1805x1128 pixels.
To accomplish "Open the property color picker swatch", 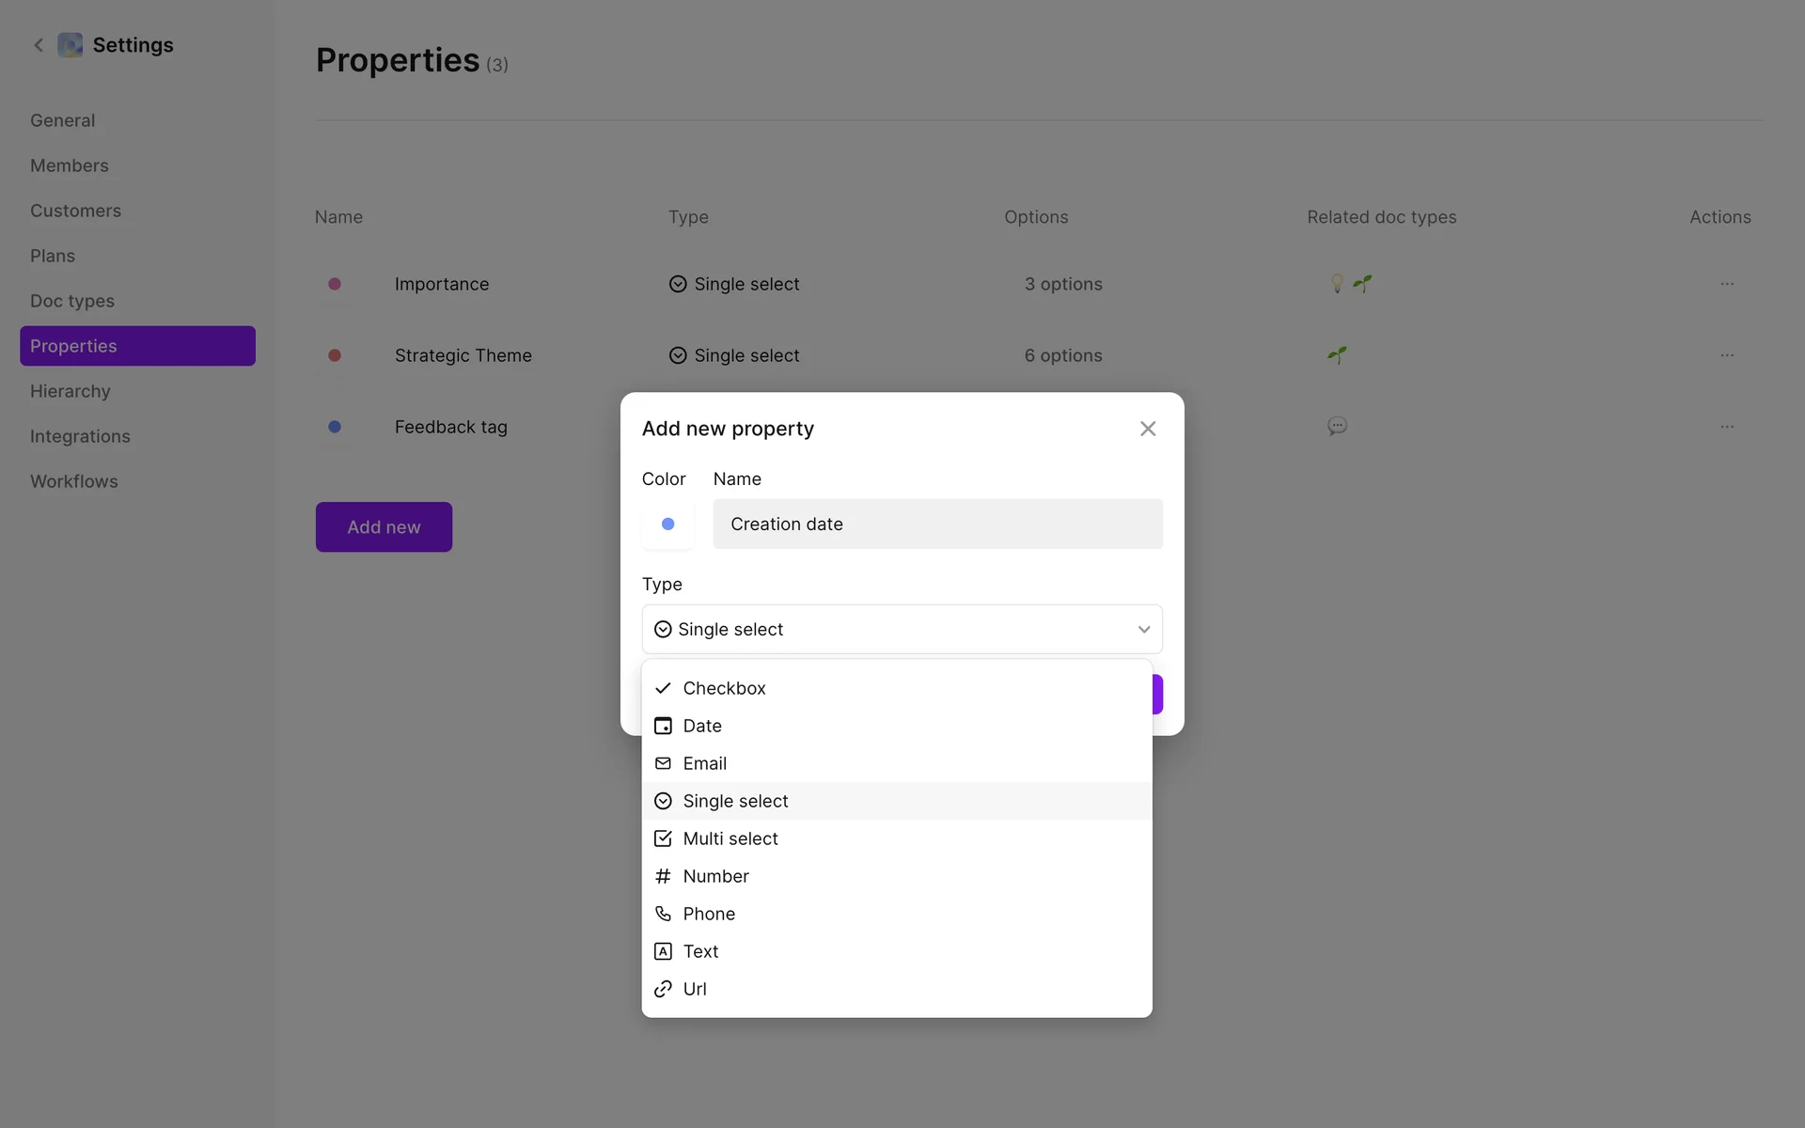I will [667, 525].
